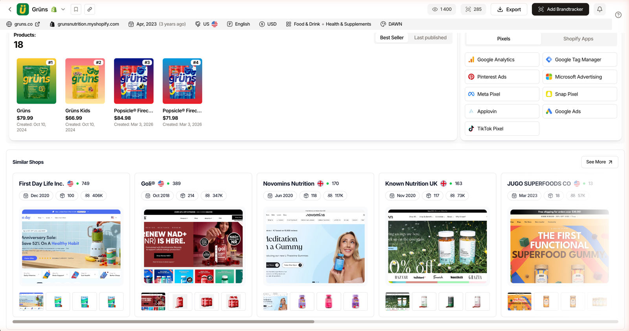The image size is (629, 331).
Task: Click the Google Tag Manager icon
Action: [549, 60]
